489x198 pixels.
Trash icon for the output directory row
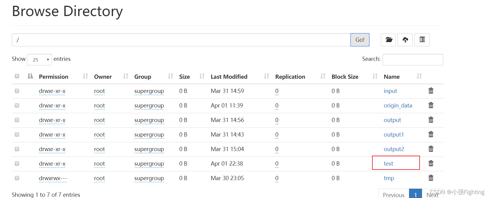(431, 120)
